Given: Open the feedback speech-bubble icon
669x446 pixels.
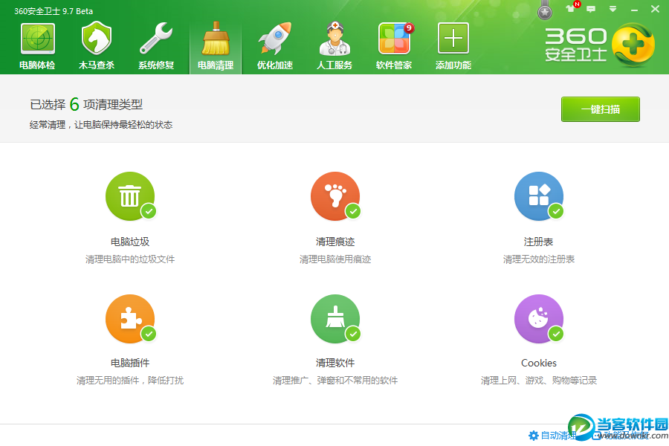Looking at the screenshot, I should tap(591, 9).
